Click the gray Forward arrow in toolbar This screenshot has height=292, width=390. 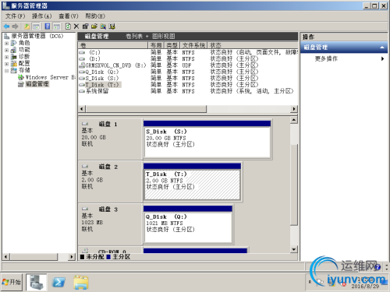coord(15,26)
